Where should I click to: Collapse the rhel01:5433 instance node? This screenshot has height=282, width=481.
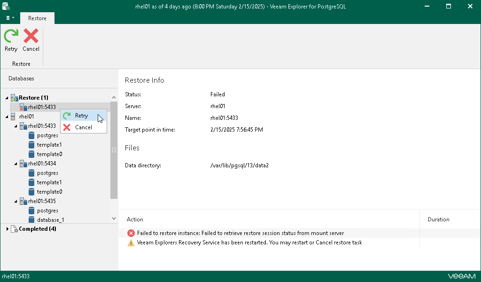pos(16,126)
